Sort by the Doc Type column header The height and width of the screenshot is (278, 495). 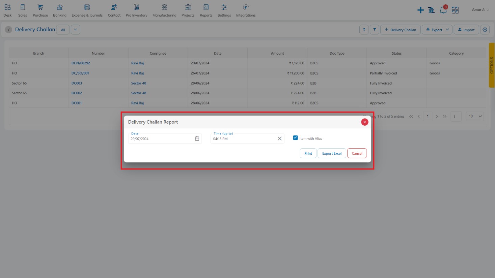pyautogui.click(x=337, y=53)
